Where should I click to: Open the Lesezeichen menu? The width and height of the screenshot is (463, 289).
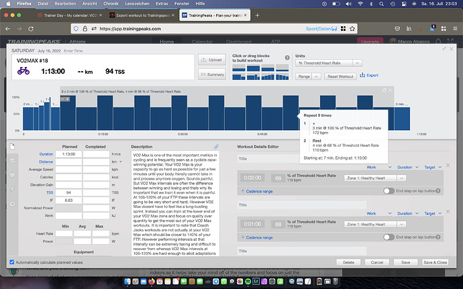coord(138,4)
